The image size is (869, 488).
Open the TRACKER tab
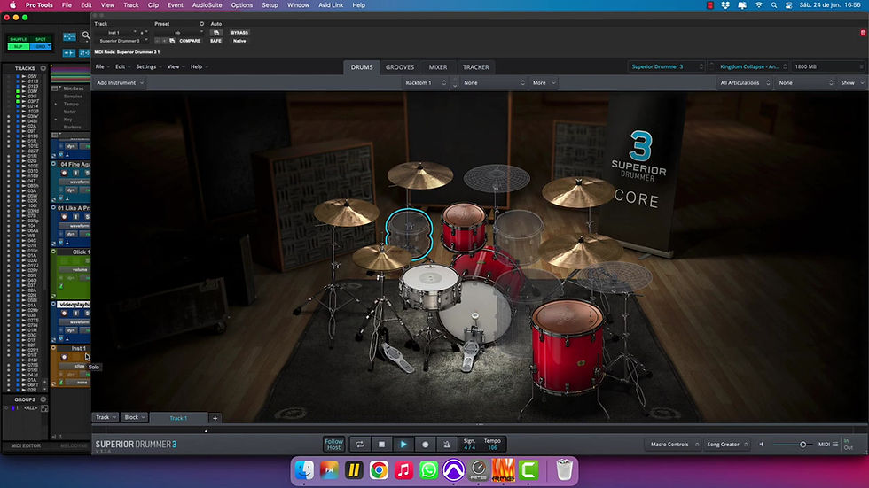tap(475, 67)
